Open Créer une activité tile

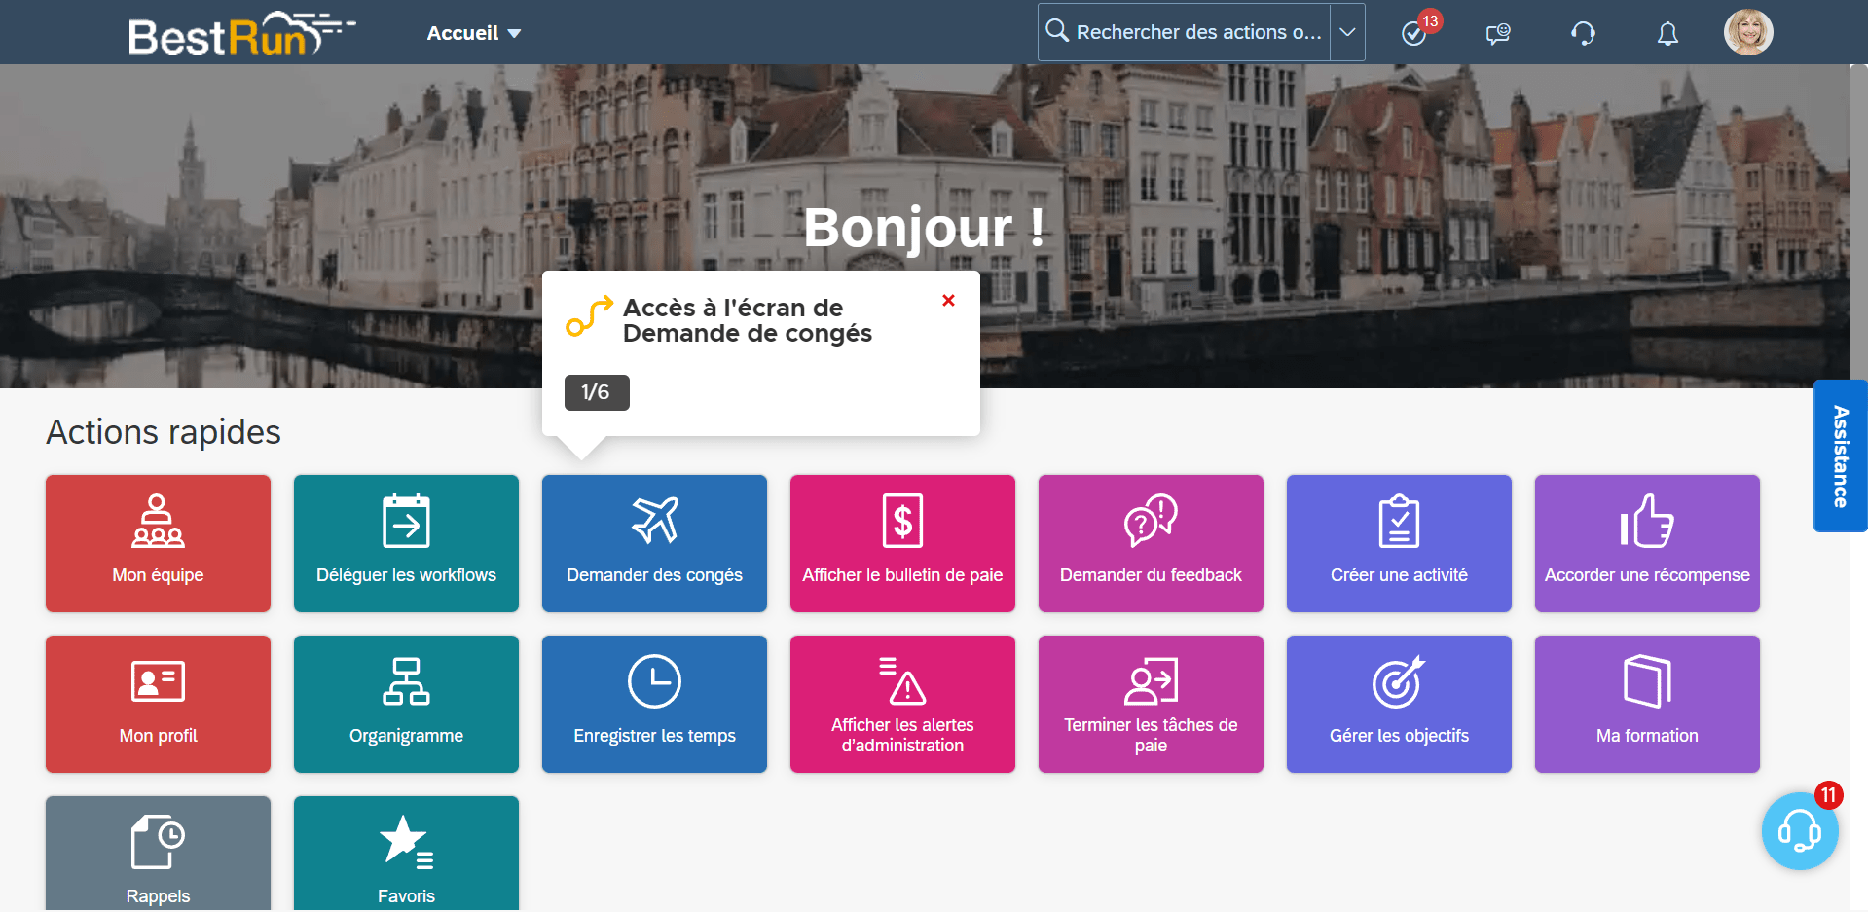coord(1399,543)
